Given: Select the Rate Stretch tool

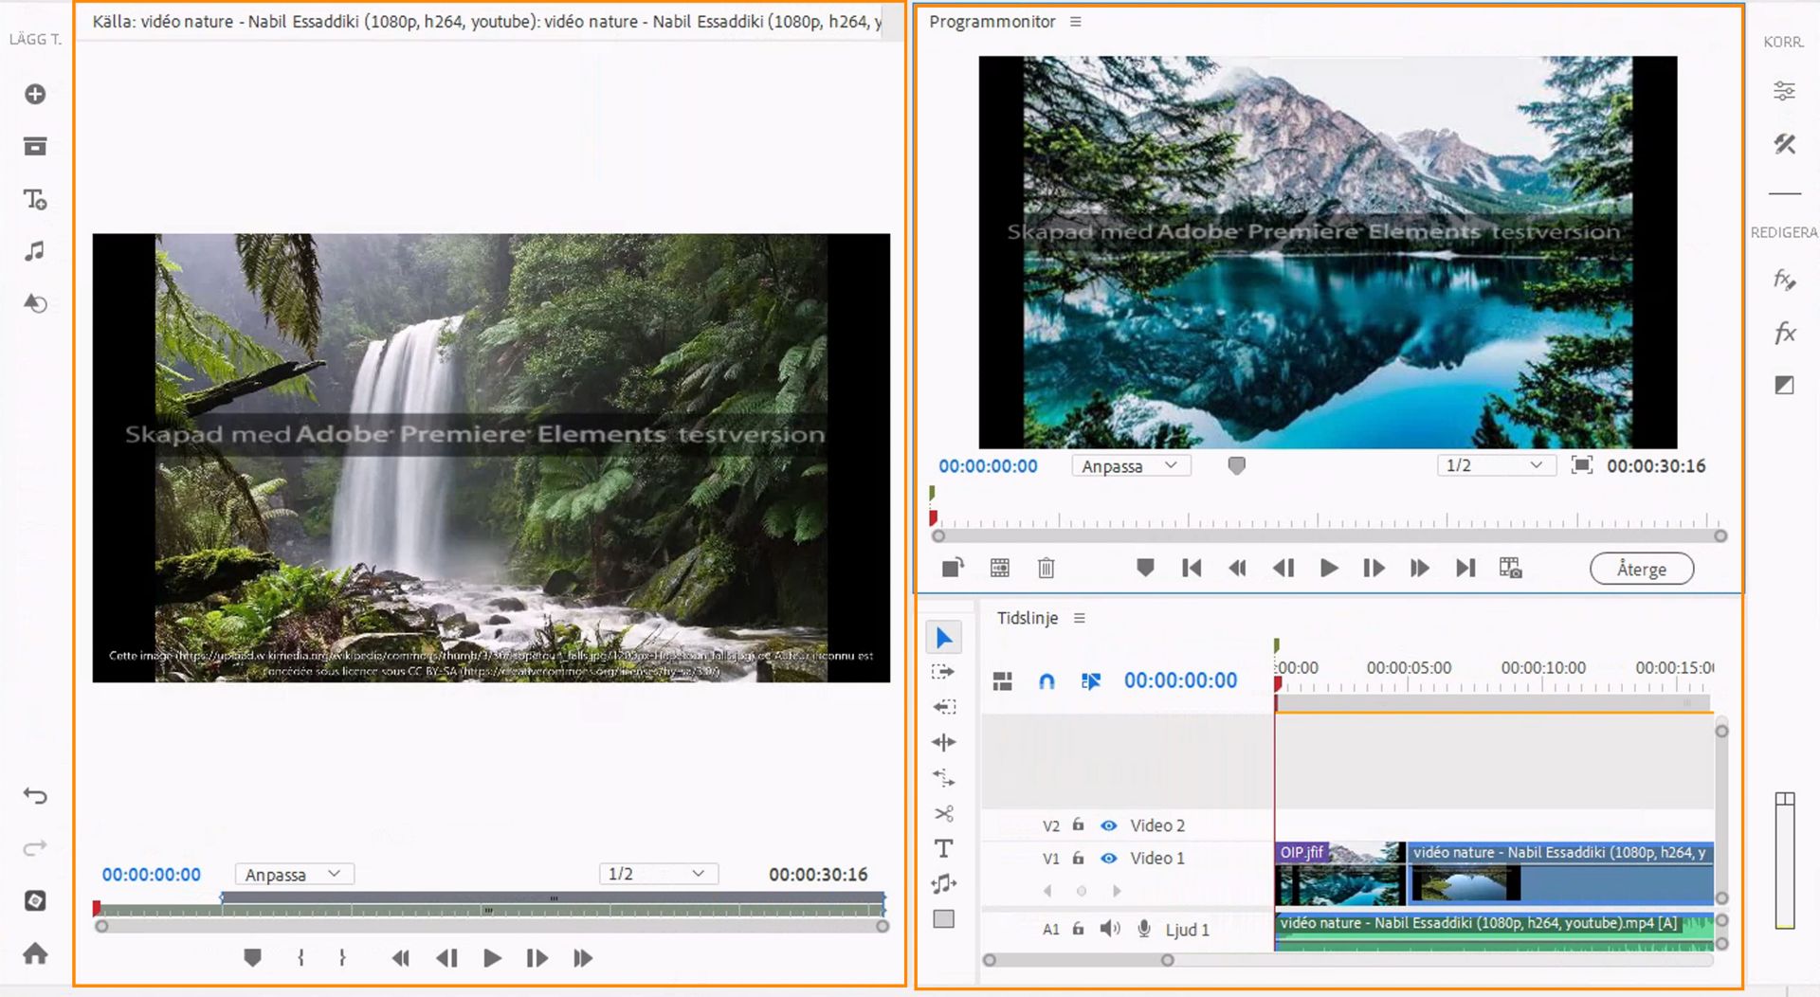Looking at the screenshot, I should click(x=944, y=778).
